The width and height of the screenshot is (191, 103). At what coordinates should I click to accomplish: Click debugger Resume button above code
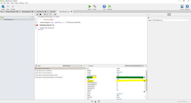pos(37,14)
